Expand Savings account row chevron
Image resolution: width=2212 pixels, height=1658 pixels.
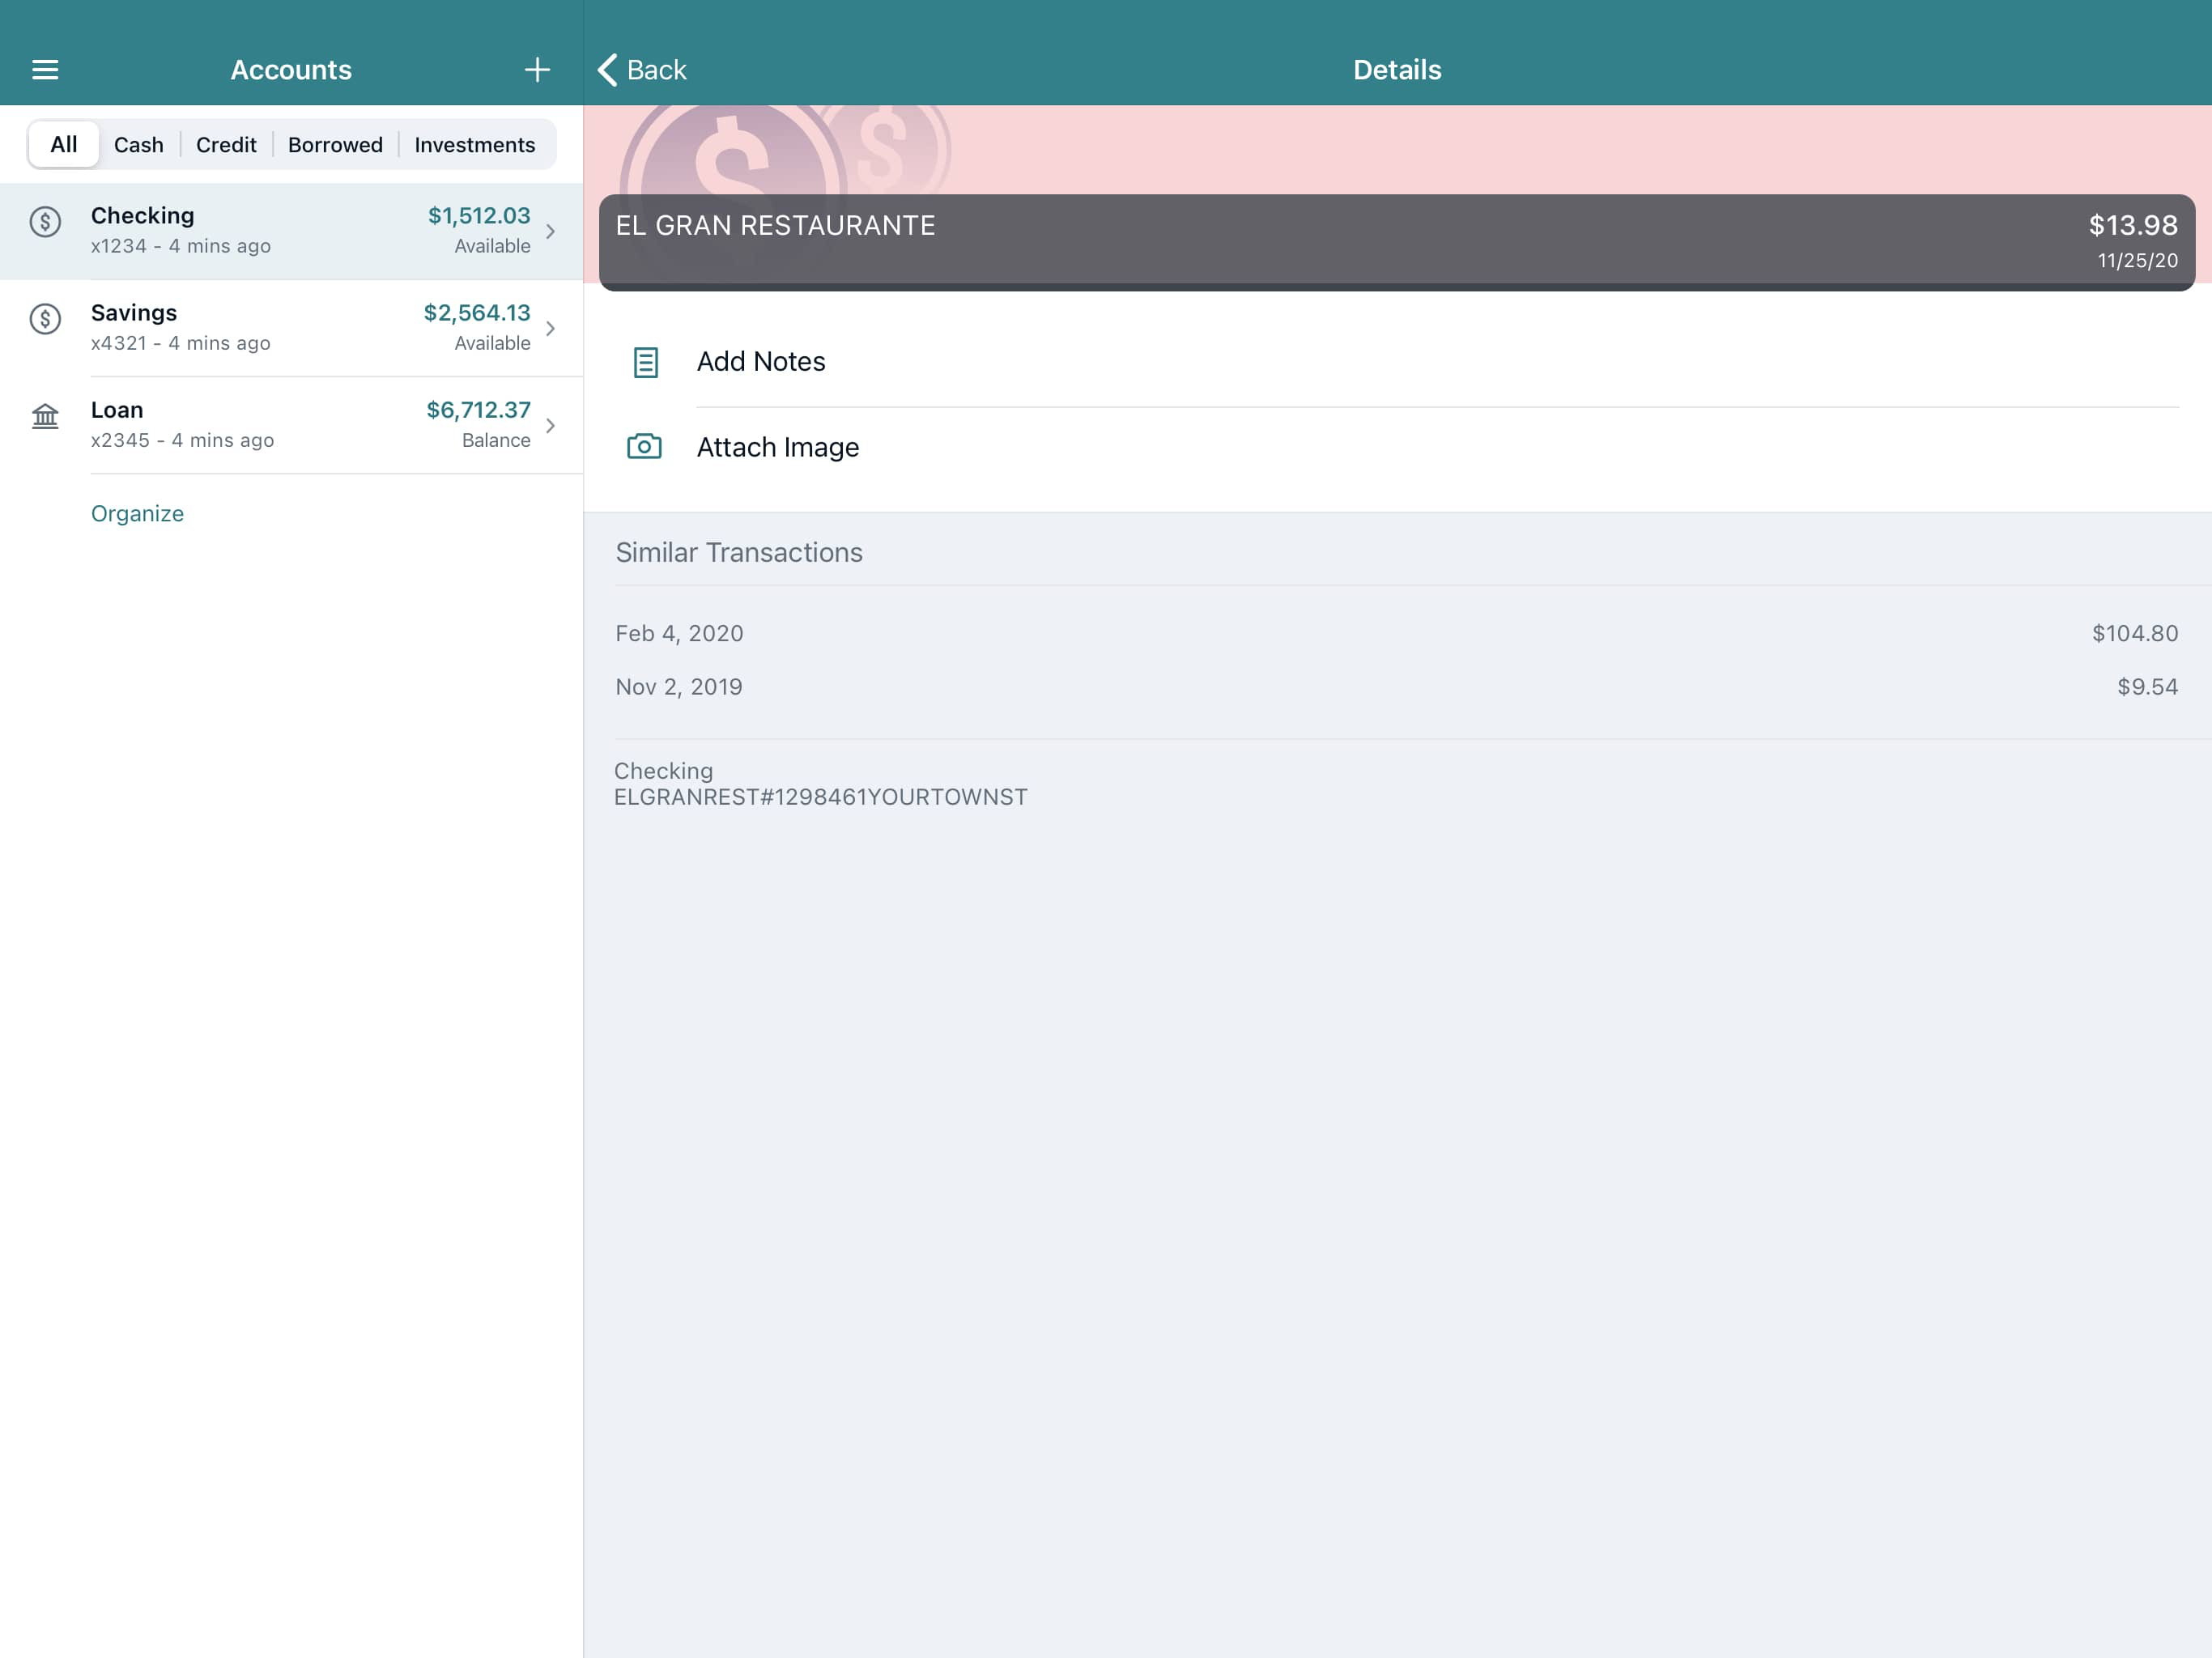550,328
